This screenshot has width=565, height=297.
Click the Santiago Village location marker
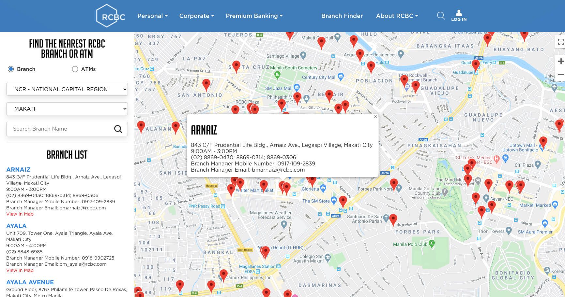tap(303, 56)
